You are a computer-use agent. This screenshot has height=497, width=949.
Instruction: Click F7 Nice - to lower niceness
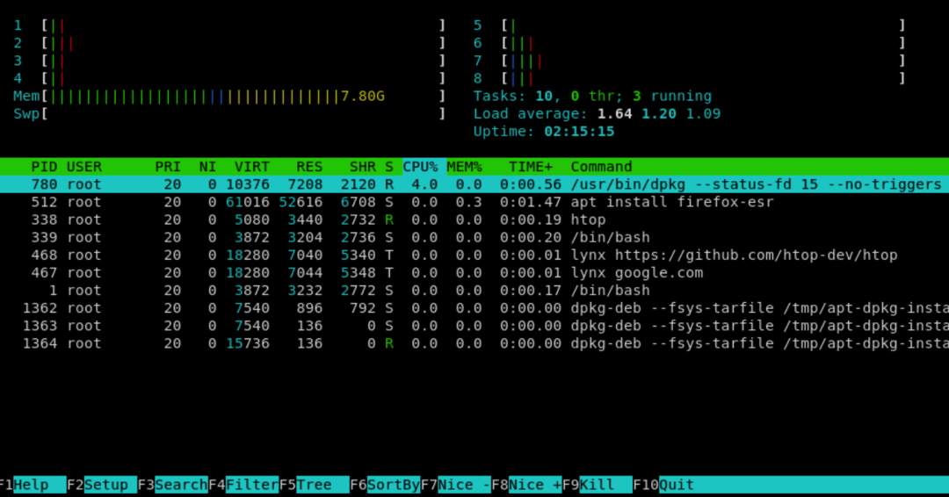point(456,485)
